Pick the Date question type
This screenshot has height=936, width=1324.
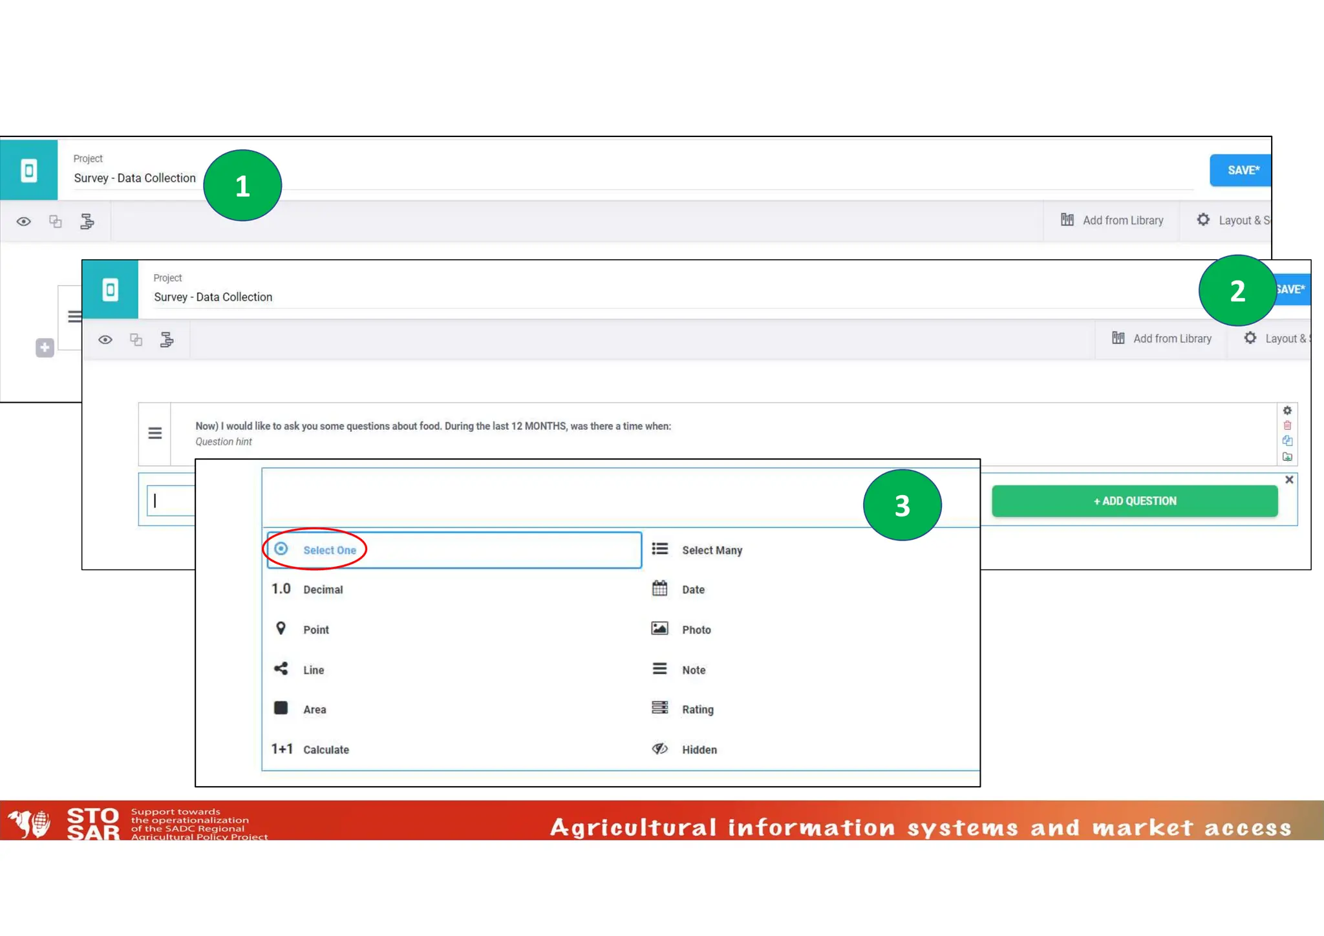coord(692,590)
